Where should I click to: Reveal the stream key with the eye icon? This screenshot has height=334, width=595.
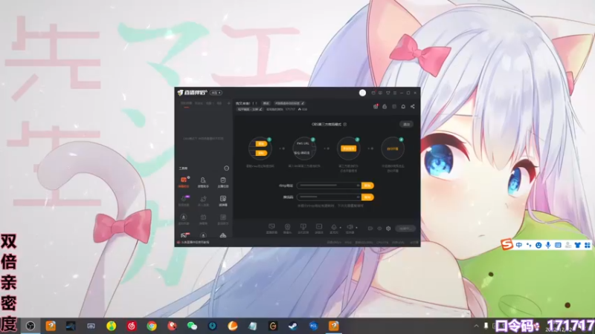point(358,197)
